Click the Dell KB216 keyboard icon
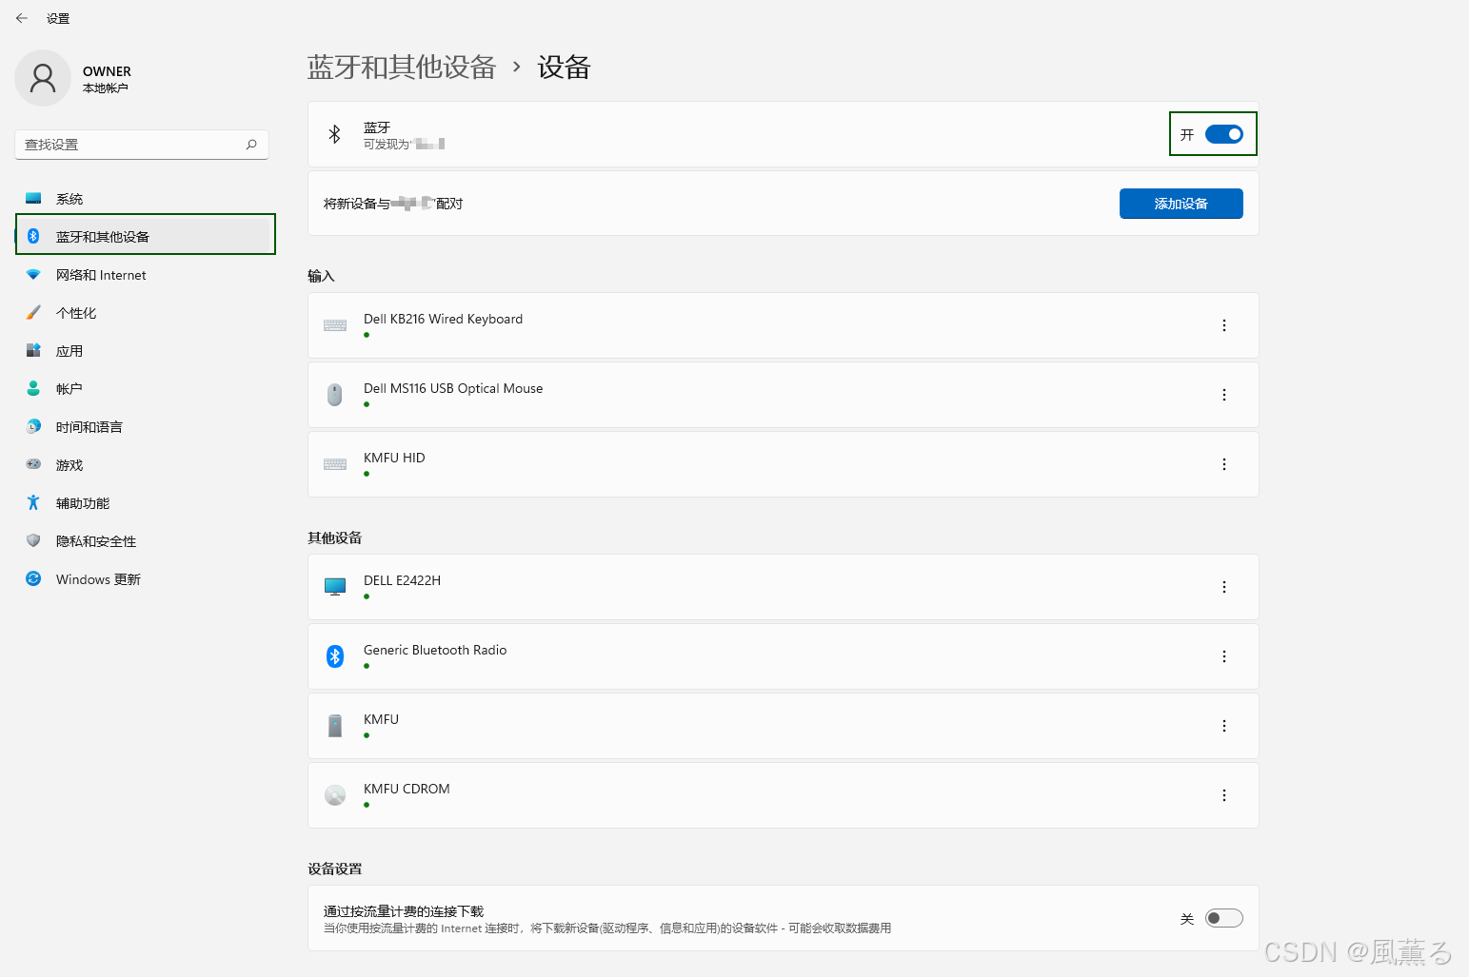 coord(335,325)
